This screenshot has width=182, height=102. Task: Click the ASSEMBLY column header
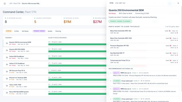pos(9,38)
